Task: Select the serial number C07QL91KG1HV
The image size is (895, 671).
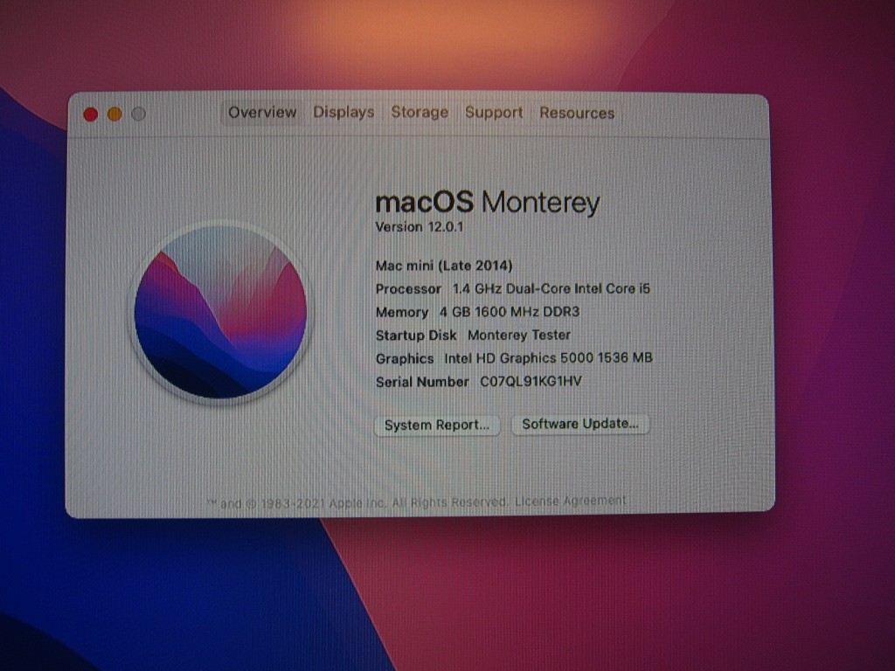Action: click(x=531, y=381)
